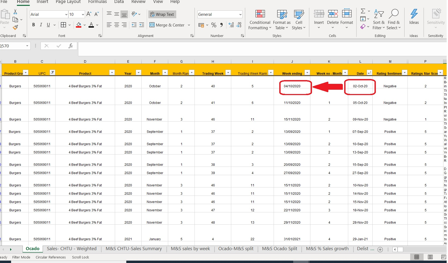The width and height of the screenshot is (448, 263).
Task: Open the Formulas ribbon tab
Action: [x=97, y=2]
